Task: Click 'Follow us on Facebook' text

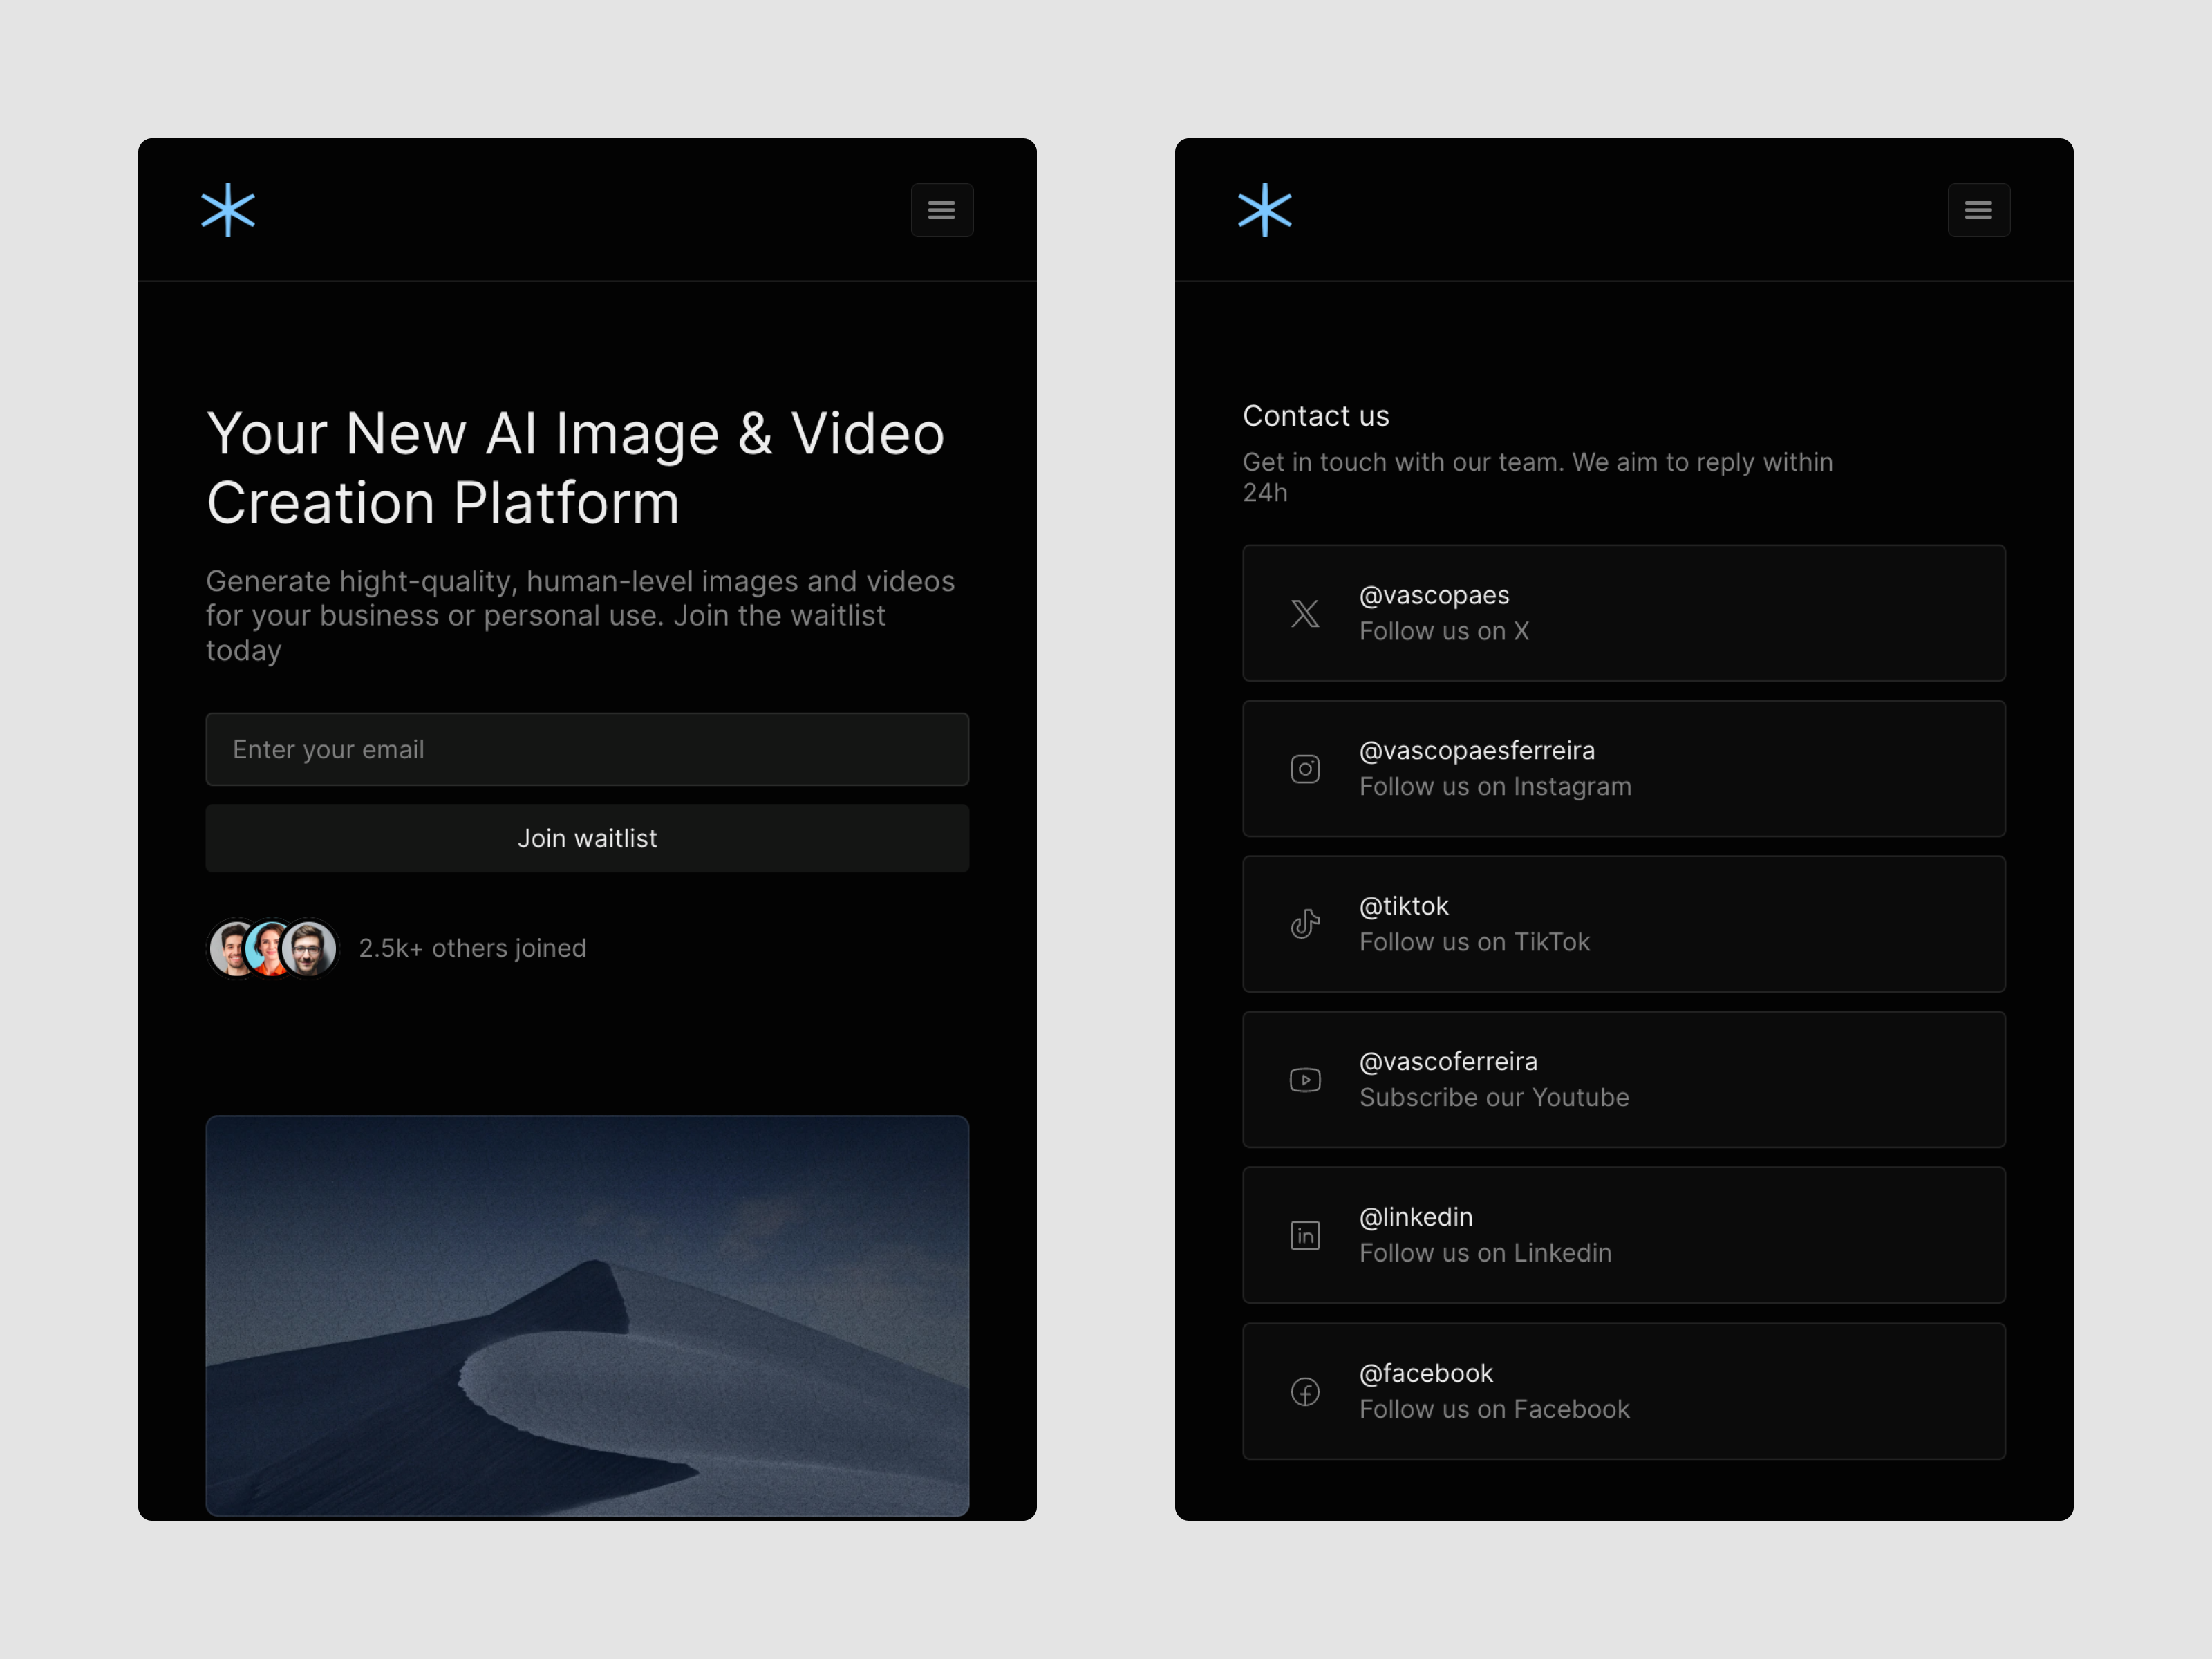Action: [x=1494, y=1409]
